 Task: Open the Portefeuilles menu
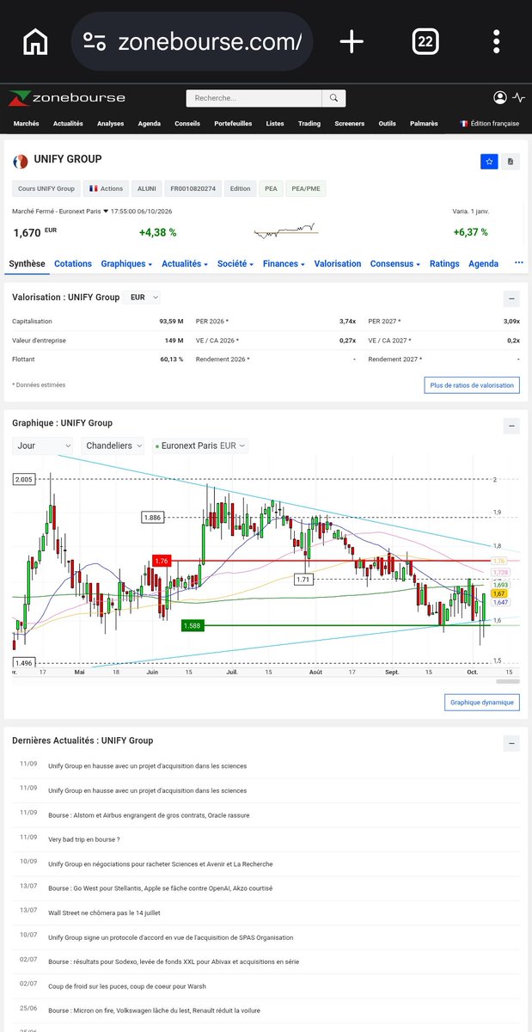[233, 124]
